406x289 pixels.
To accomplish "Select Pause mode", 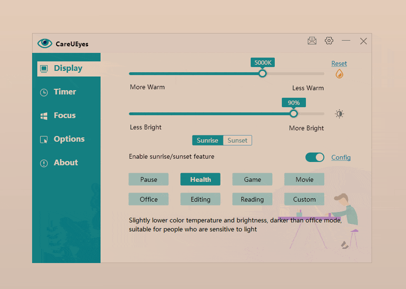I will [x=149, y=179].
